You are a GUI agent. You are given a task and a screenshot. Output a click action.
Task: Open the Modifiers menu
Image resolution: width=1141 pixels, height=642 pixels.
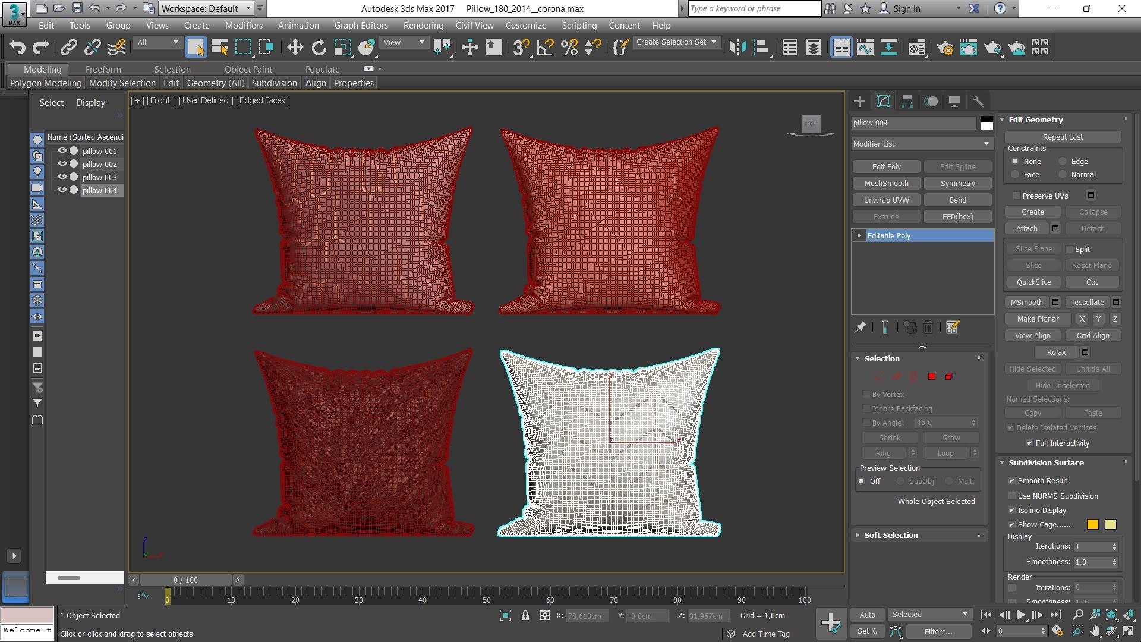coord(244,26)
